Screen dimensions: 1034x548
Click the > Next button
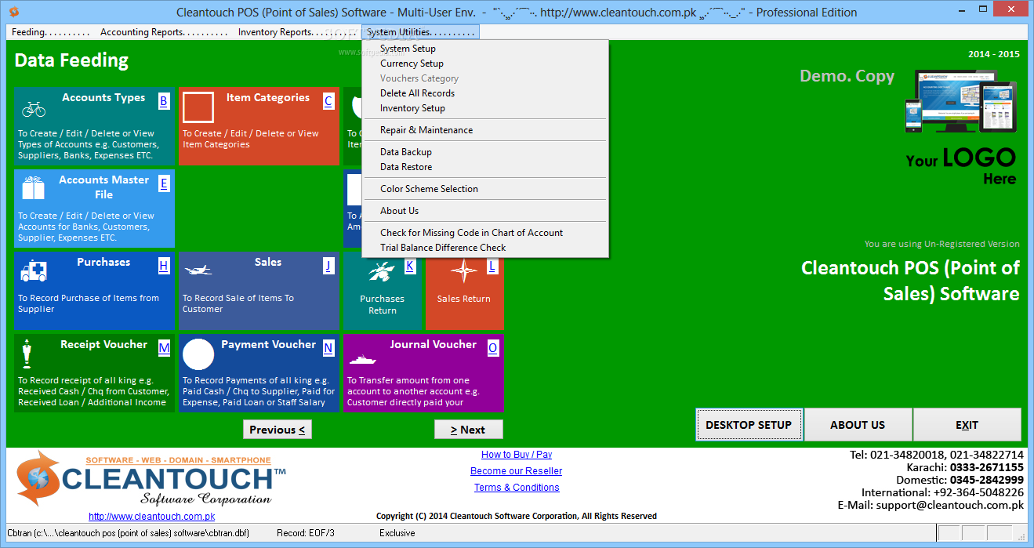pyautogui.click(x=468, y=430)
